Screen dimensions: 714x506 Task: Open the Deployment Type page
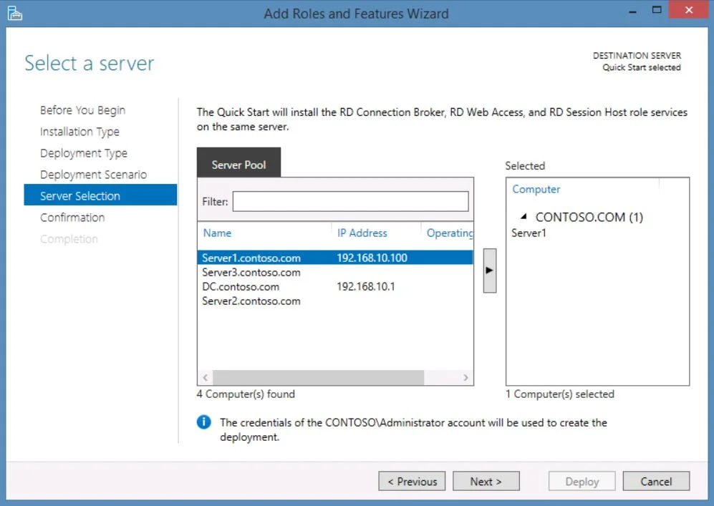(84, 152)
